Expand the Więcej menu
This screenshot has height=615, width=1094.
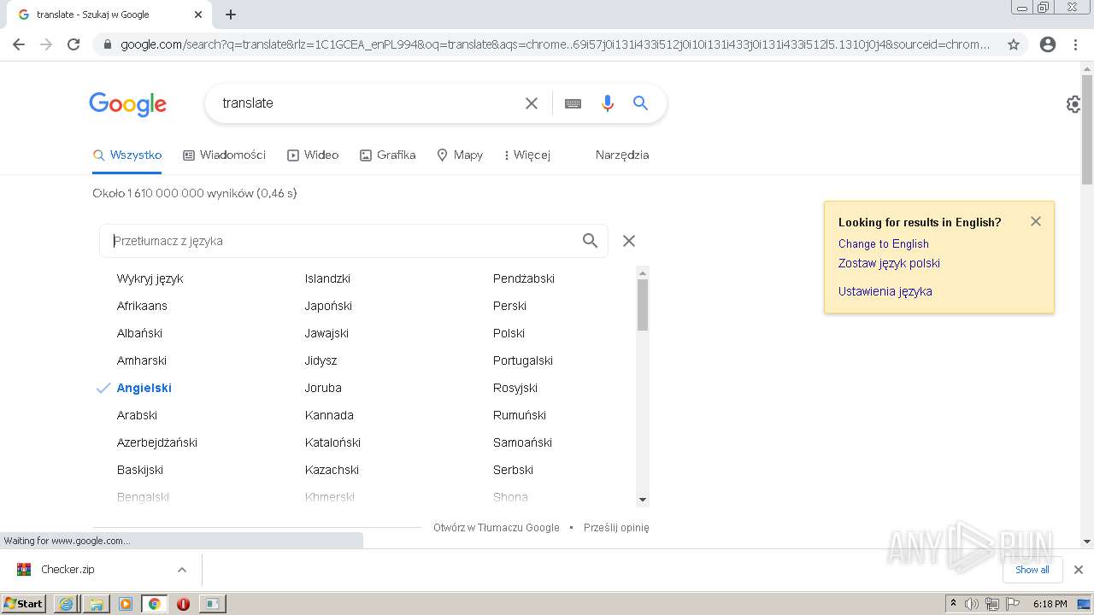point(527,155)
